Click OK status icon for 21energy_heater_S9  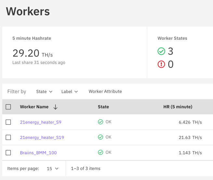(x=100, y=122)
